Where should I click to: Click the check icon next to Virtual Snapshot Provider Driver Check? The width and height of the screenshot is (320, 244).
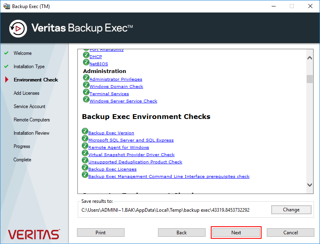(x=85, y=153)
